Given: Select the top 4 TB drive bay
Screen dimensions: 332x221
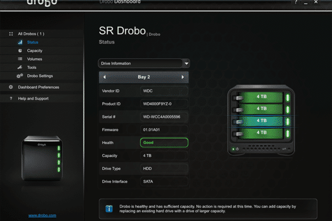Looking at the screenshot, I should pyautogui.click(x=261, y=97).
